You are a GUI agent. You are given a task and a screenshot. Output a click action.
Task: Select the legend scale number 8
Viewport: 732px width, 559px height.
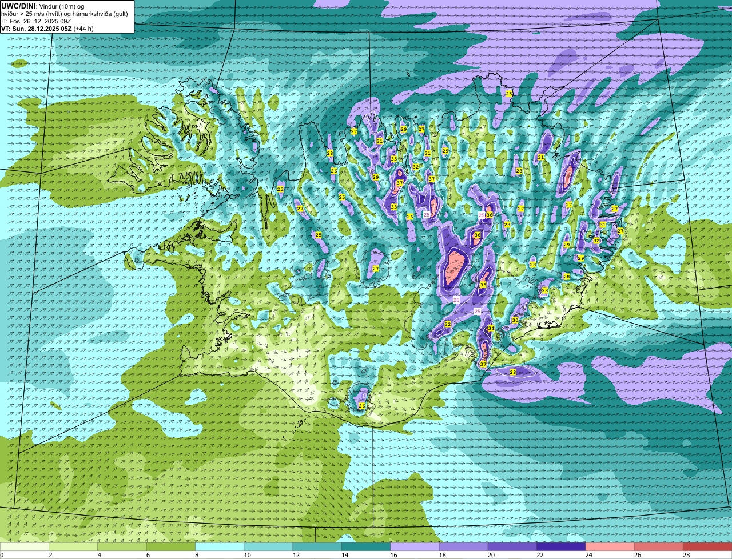tap(197, 555)
